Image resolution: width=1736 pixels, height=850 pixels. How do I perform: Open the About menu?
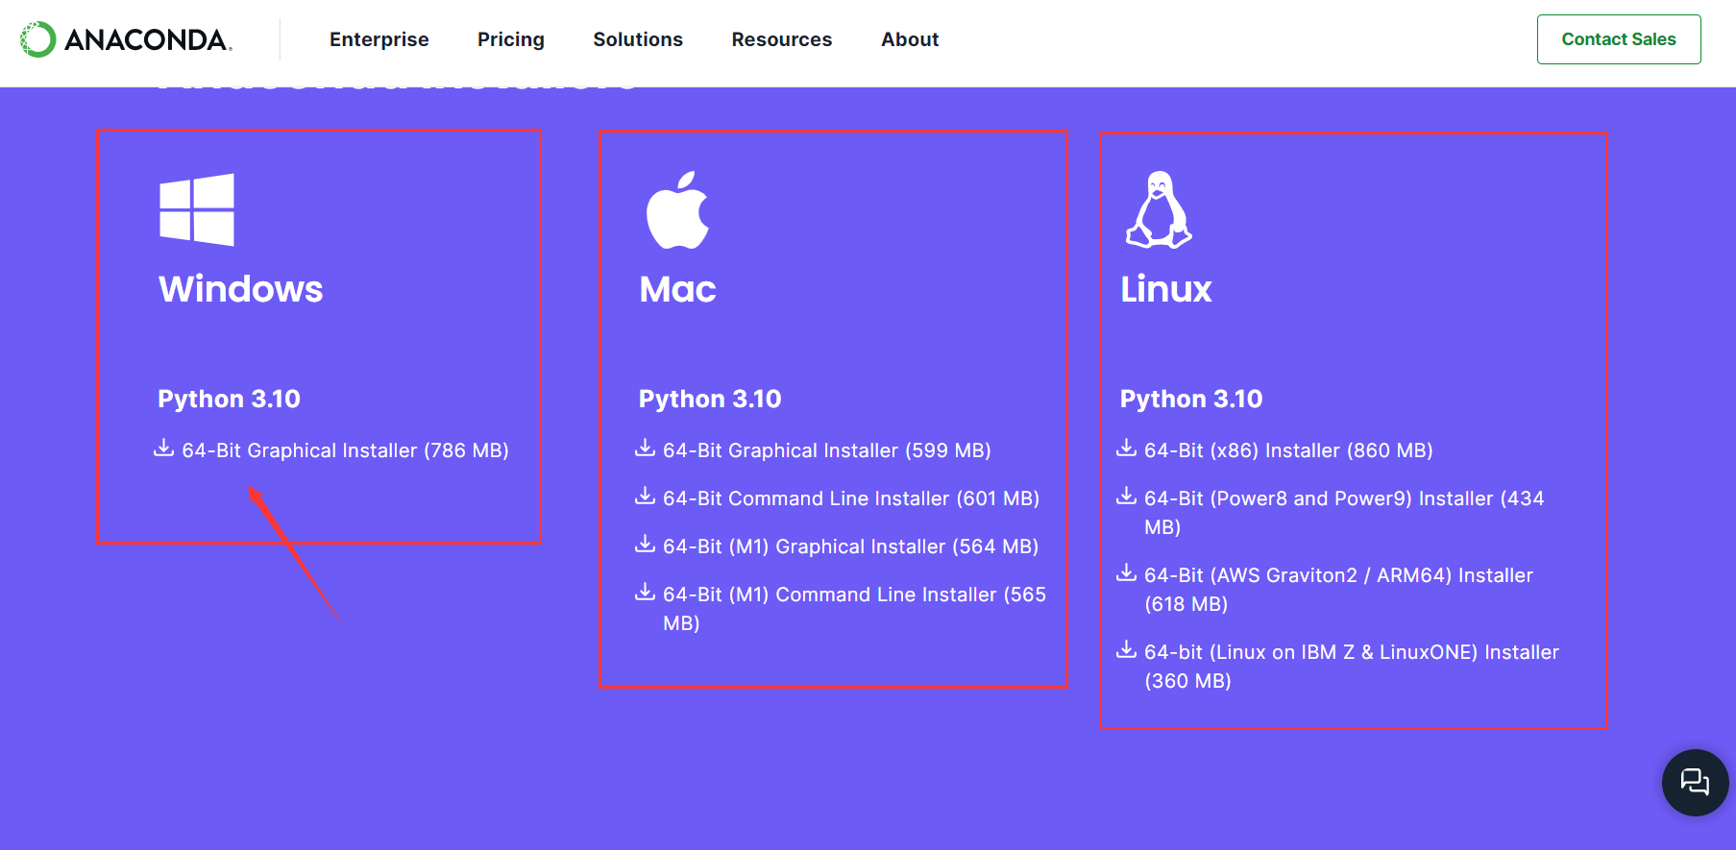(910, 39)
